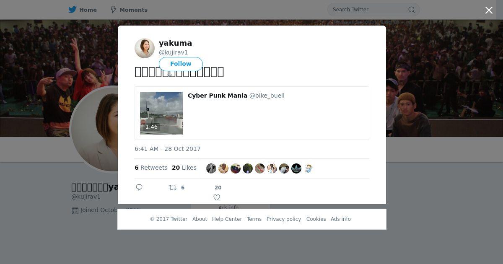This screenshot has height=264, width=503.
Task: Open Moments with the lightning bolt icon
Action: pos(114,10)
